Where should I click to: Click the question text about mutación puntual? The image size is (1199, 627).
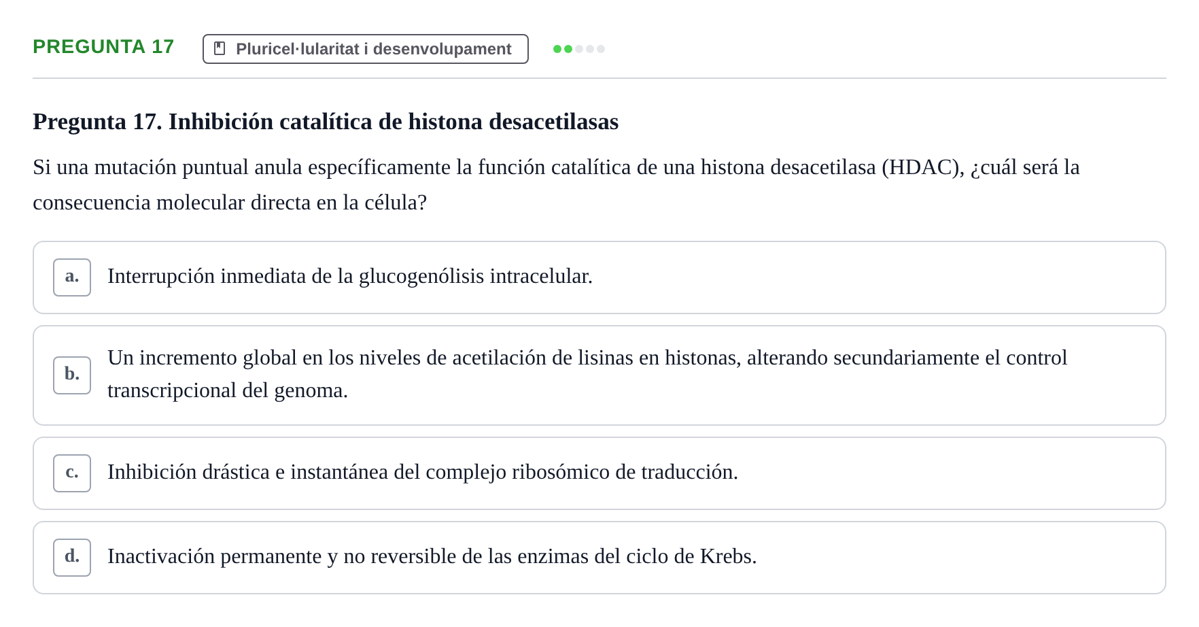[556, 185]
